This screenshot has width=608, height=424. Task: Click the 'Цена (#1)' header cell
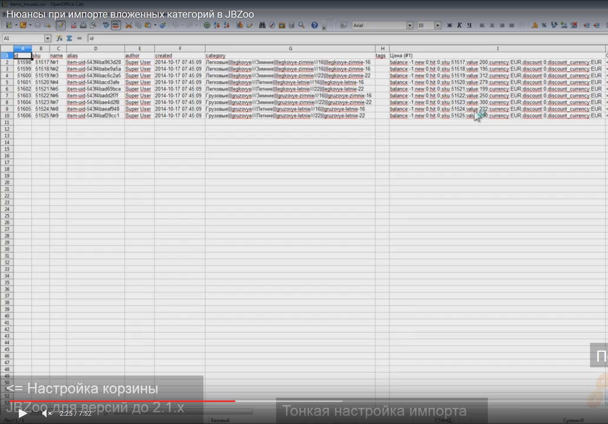click(x=497, y=56)
